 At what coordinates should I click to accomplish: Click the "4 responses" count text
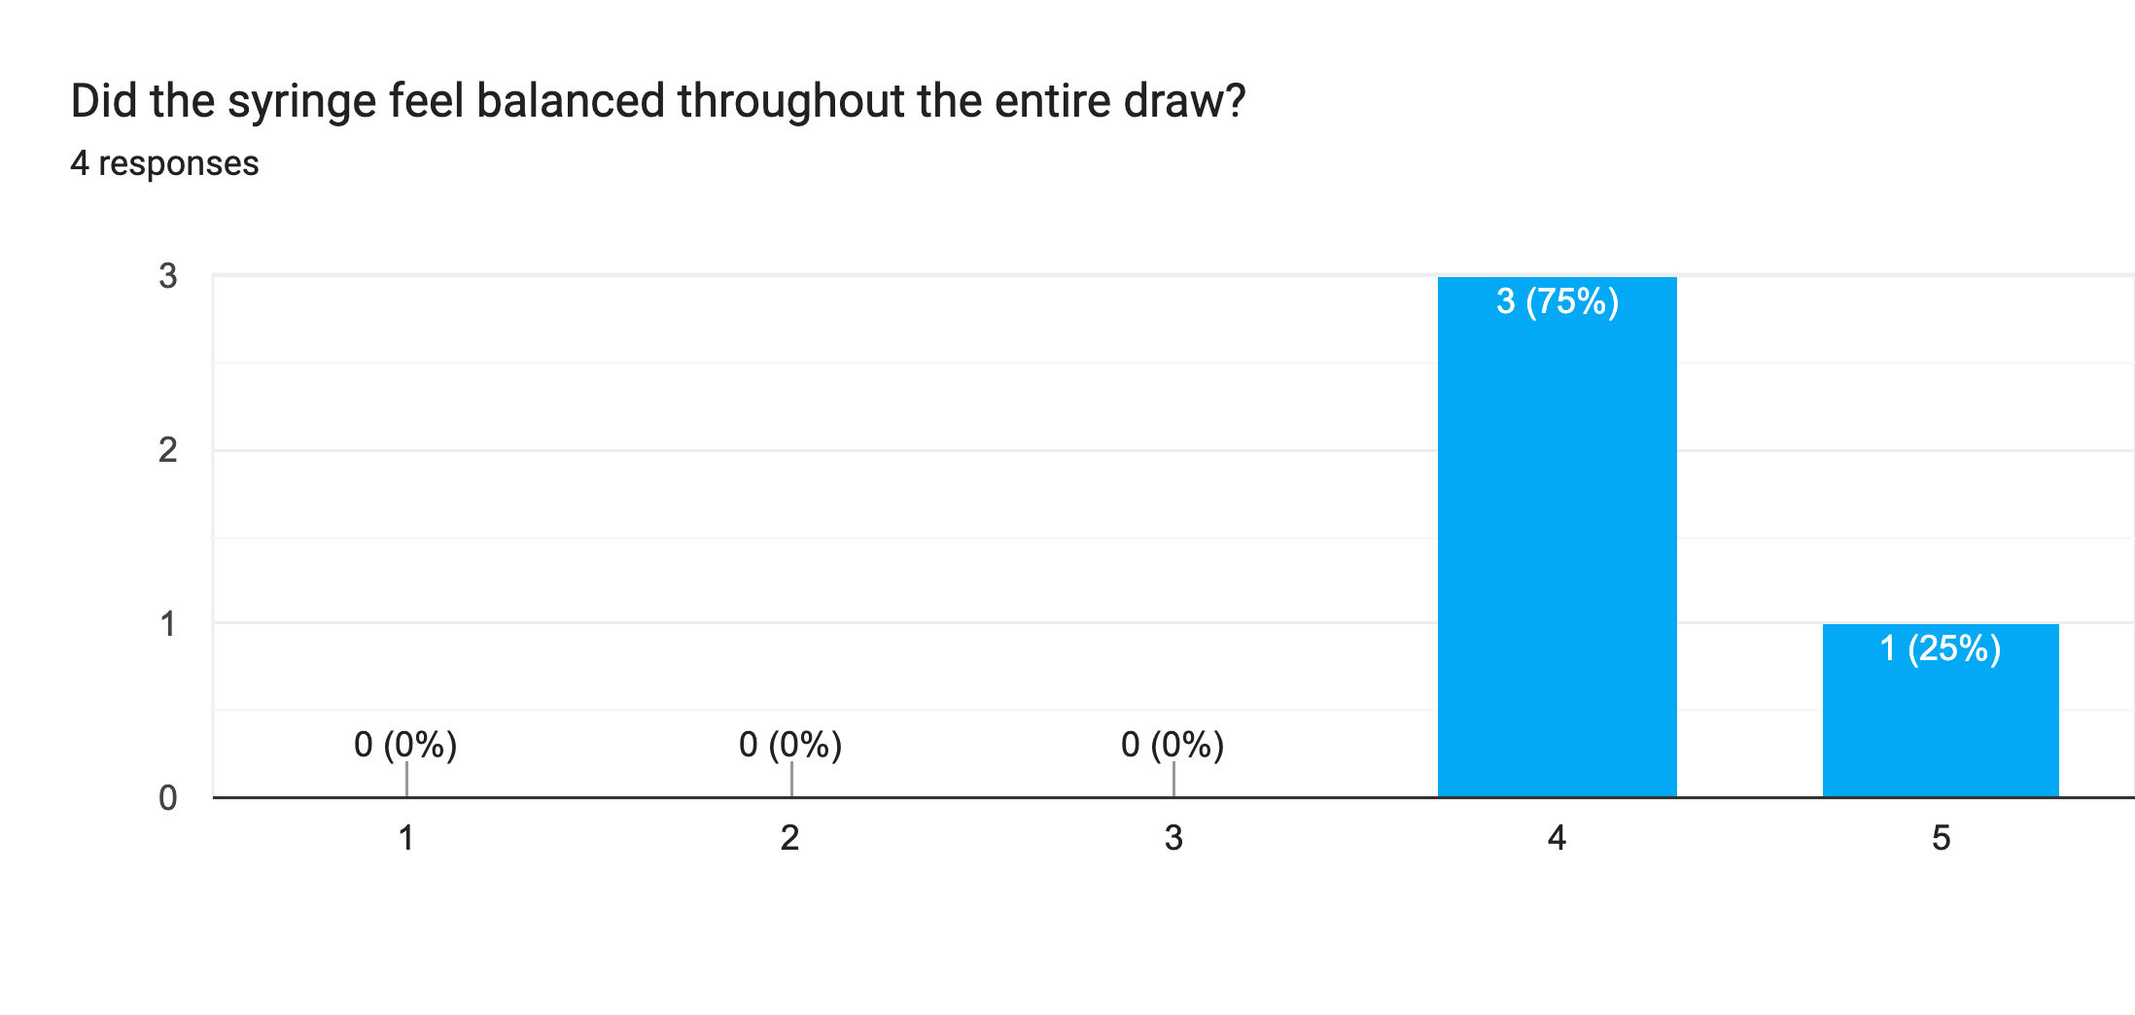(x=164, y=163)
